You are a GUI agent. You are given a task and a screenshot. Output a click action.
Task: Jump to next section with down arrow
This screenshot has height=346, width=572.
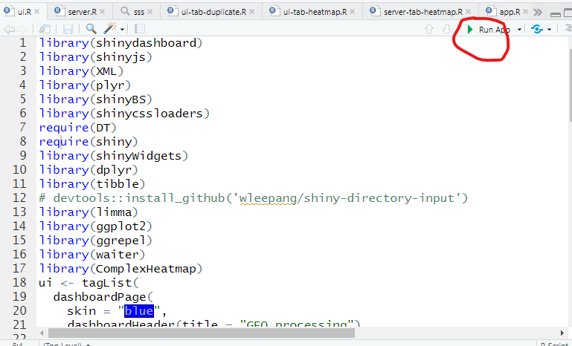point(447,29)
